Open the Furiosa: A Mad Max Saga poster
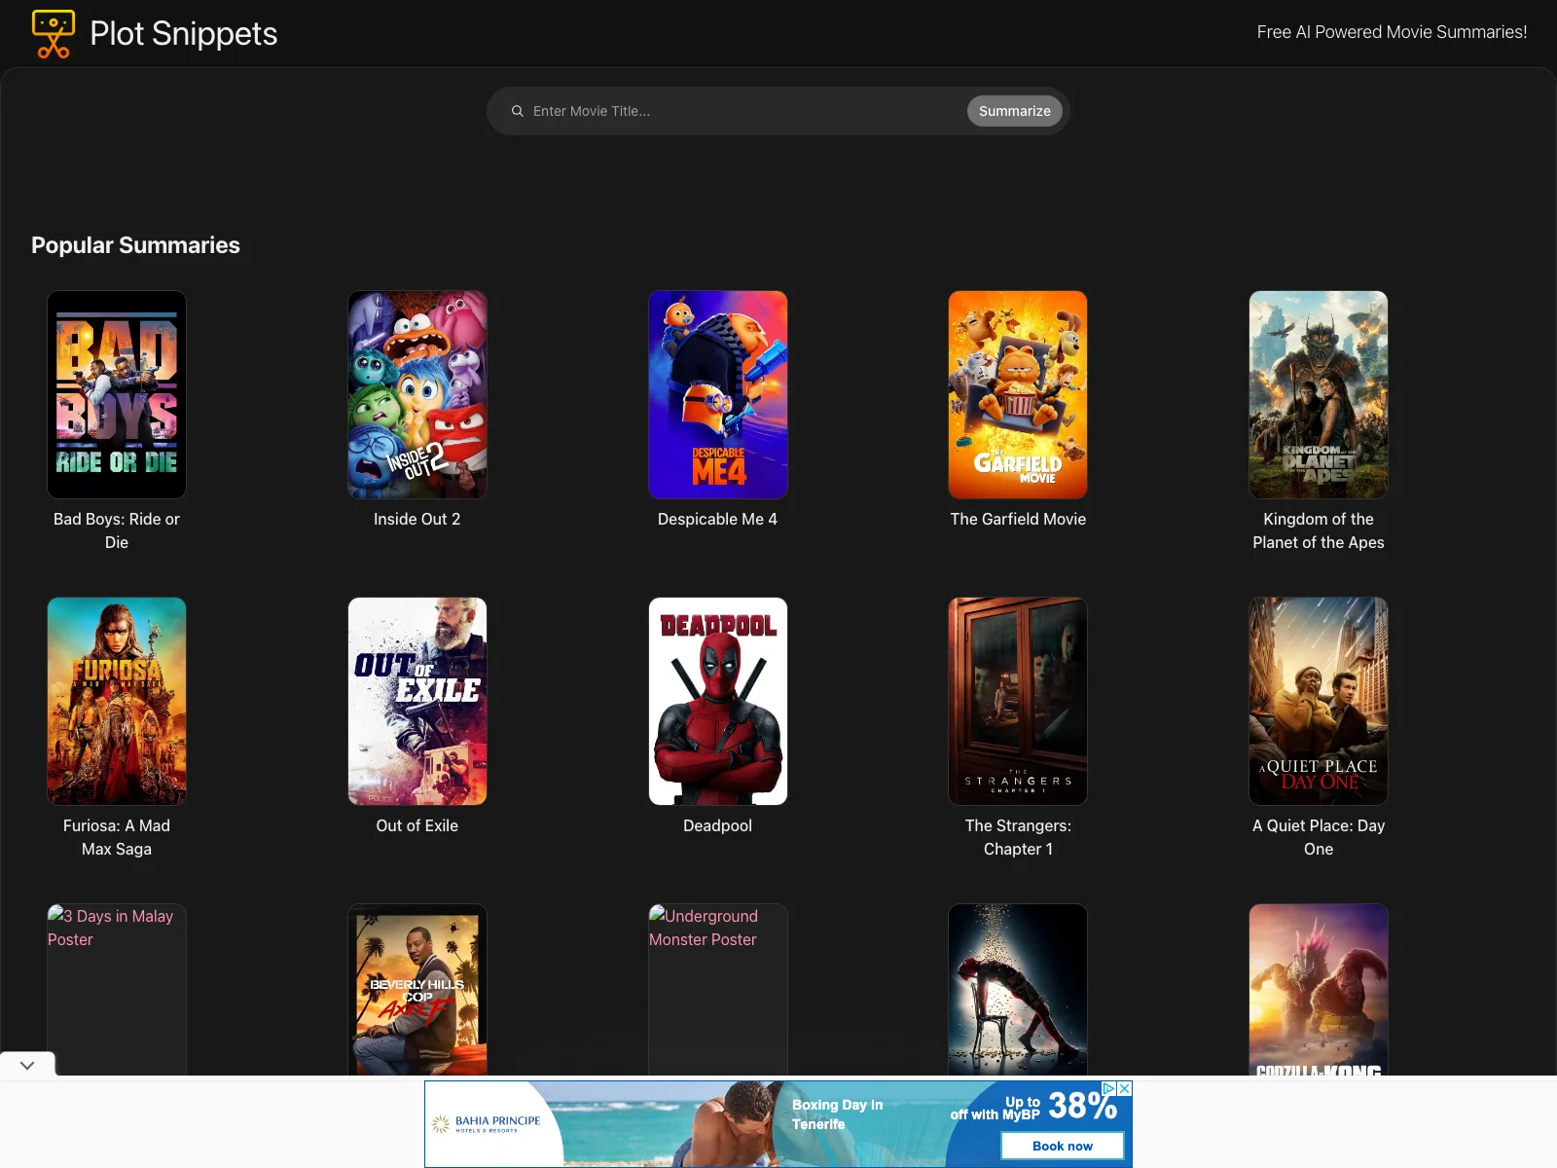This screenshot has width=1557, height=1168. (117, 701)
